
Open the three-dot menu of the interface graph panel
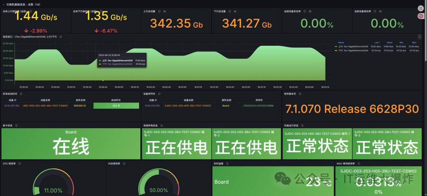(x=419, y=37)
